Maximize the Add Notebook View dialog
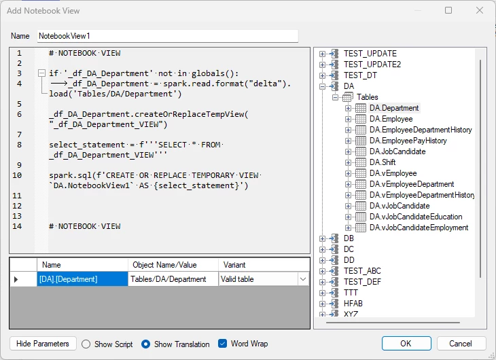This screenshot has height=360, width=496. (448, 10)
